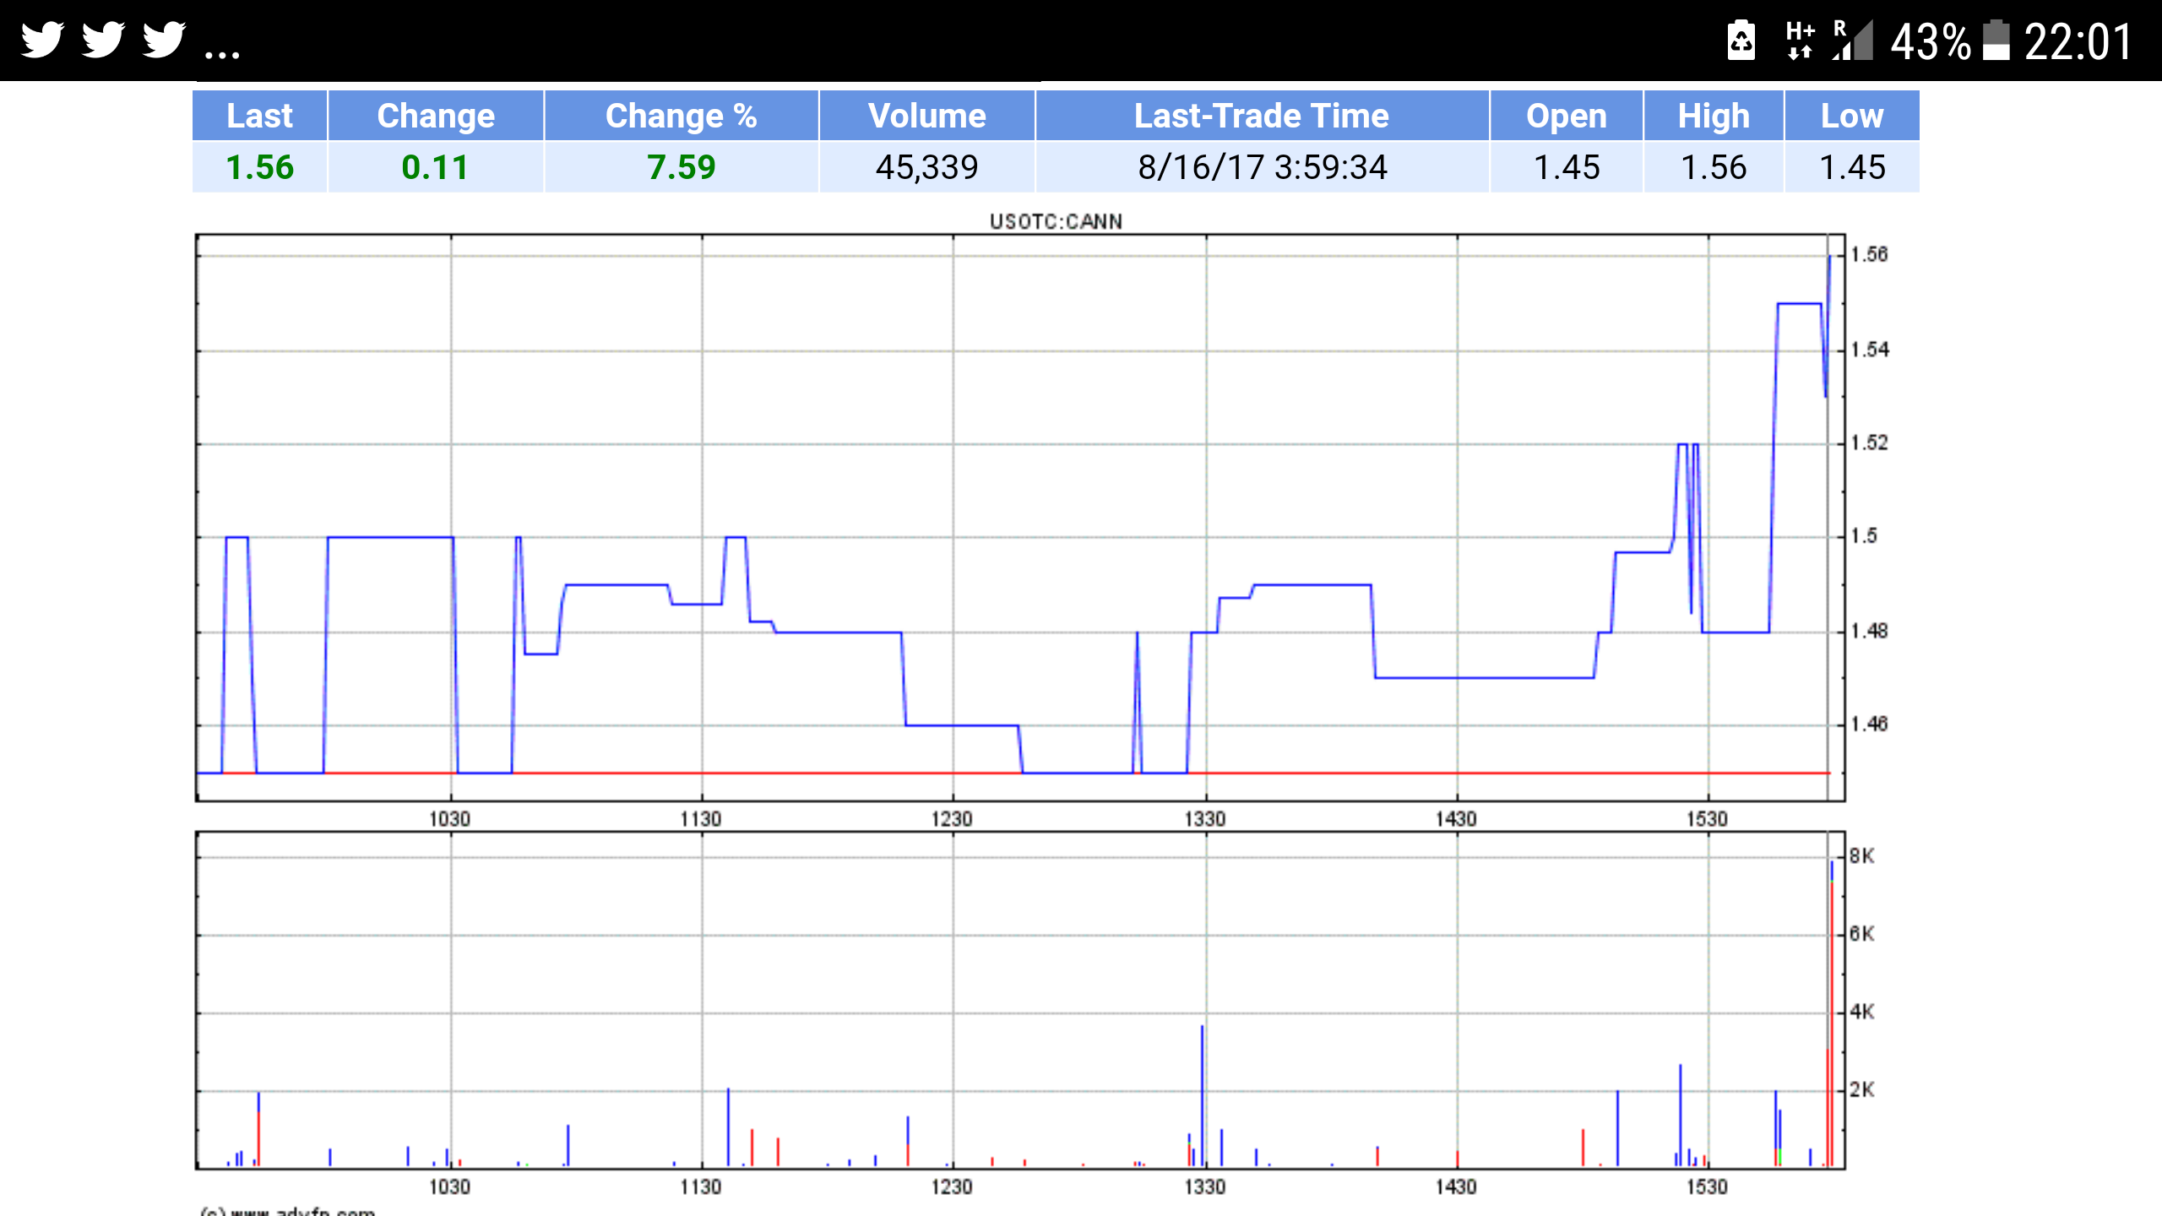
Task: Tap the battery level icon
Action: 1996,40
